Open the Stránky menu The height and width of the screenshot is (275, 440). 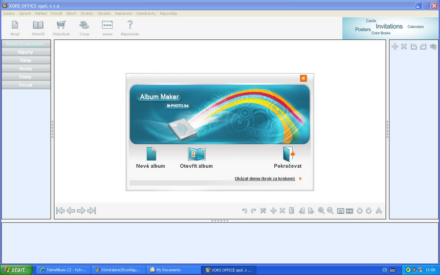[x=86, y=13]
